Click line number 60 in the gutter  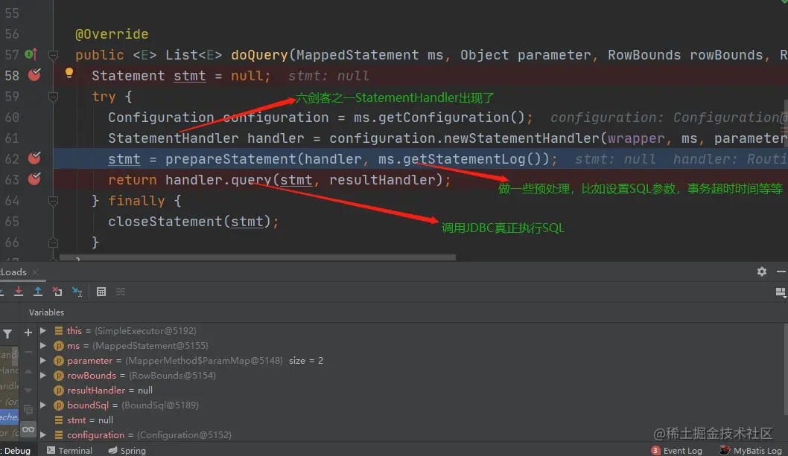coord(12,118)
